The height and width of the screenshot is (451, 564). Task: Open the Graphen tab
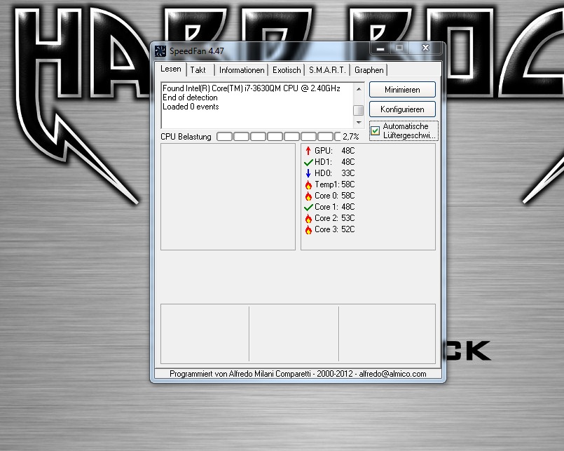[369, 70]
